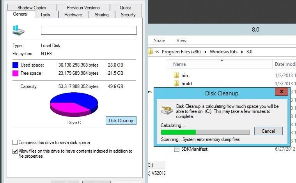This screenshot has height=183, width=296.
Task: Enable Compress this drive to save disk space
Action: coord(15,142)
